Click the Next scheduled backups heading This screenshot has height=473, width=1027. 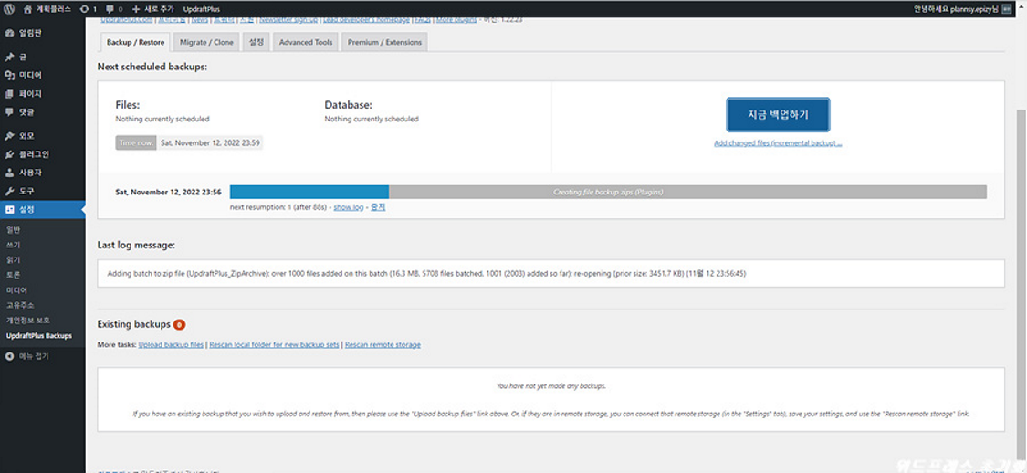click(x=152, y=67)
